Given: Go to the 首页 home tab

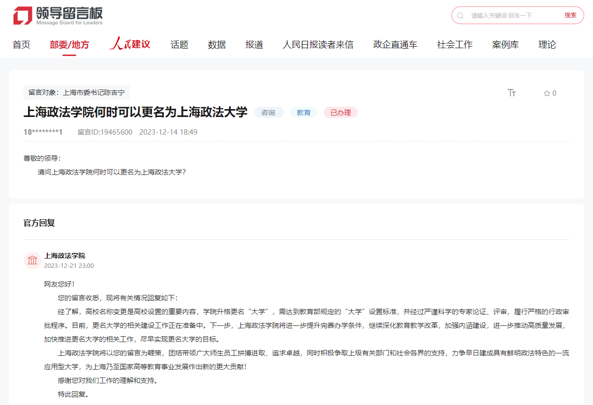Looking at the screenshot, I should 21,45.
